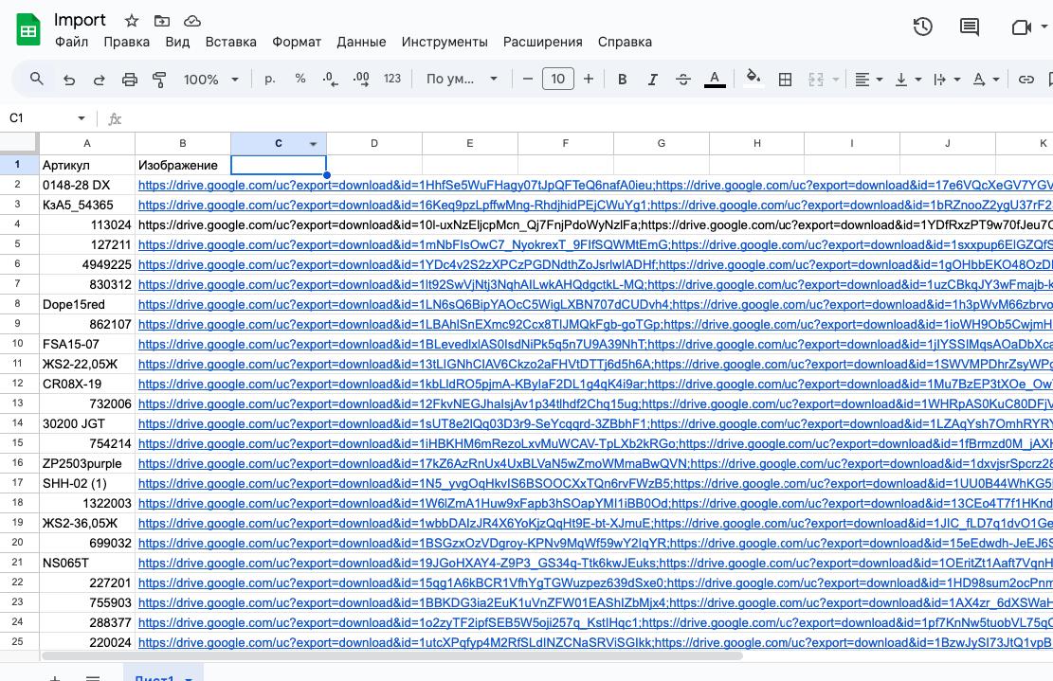This screenshot has height=681, width=1053.
Task: Open the fill color picker
Action: coord(753,78)
